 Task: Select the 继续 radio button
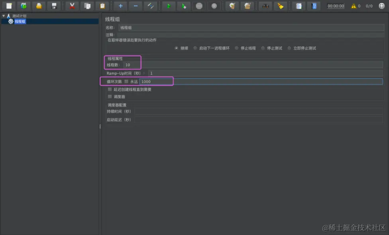pos(176,48)
